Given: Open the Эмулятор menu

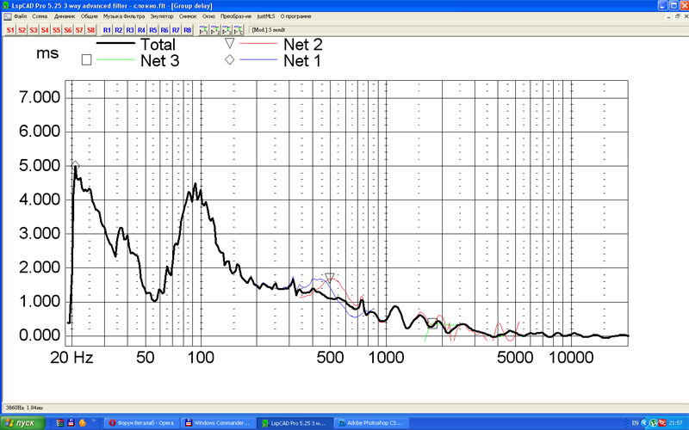Looking at the screenshot, I should (x=162, y=16).
